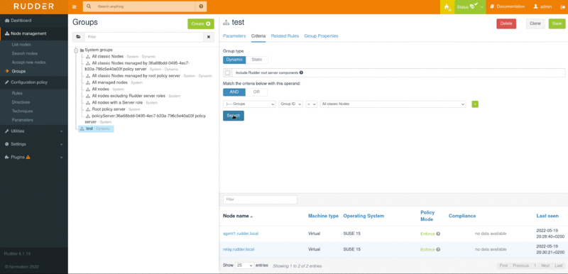Screen dimensions: 568x274
Task: Open the All classic Nodes value dropdown
Action: [x=393, y=104]
